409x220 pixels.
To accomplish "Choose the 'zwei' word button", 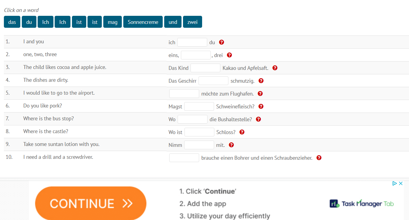I will 193,22.
